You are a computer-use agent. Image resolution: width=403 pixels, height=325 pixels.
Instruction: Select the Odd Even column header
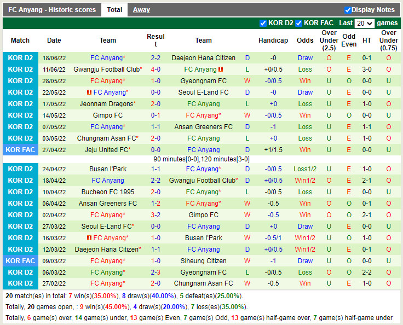click(x=349, y=40)
